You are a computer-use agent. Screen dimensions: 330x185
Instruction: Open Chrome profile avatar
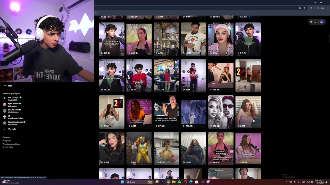point(322,8)
